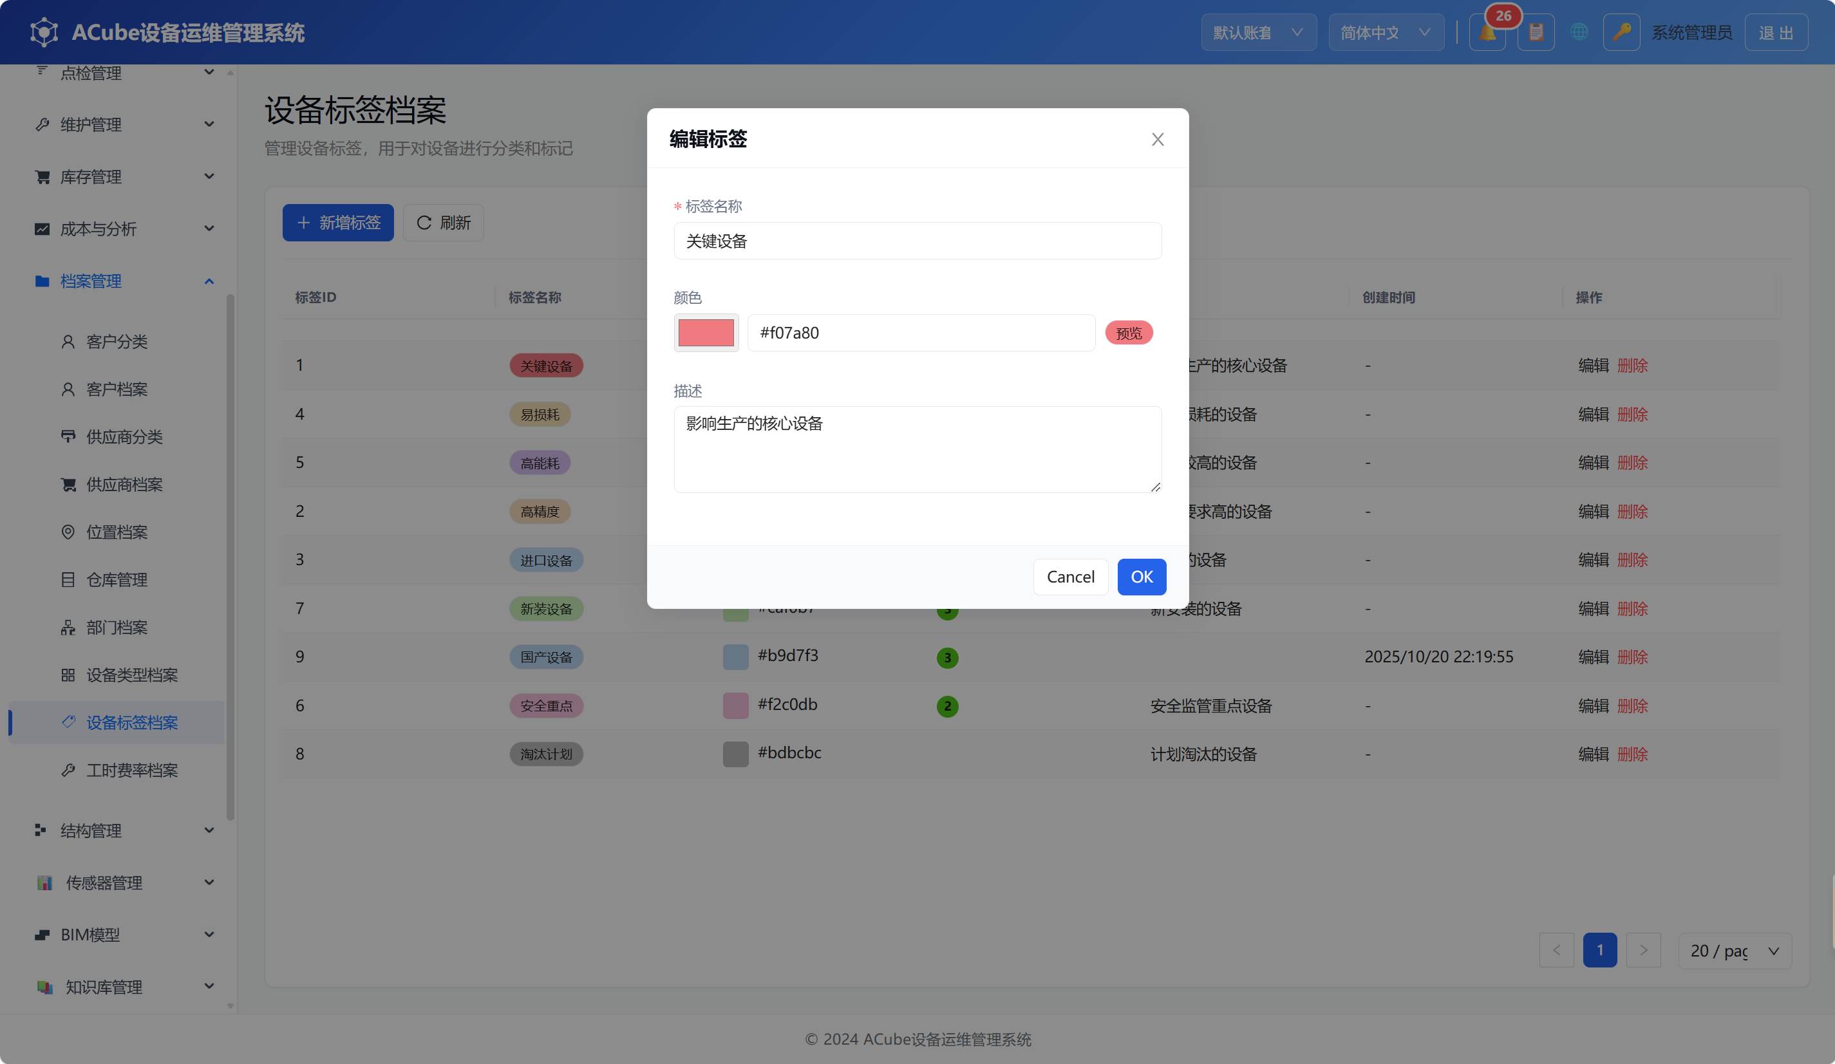The width and height of the screenshot is (1835, 1064).
Task: Click the ACube logo icon
Action: coord(44,33)
